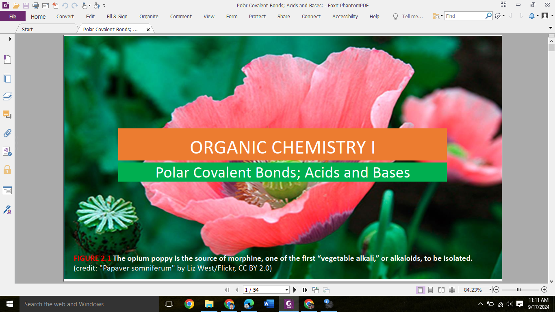The width and height of the screenshot is (555, 312).
Task: Switch to the Start document tab
Action: 28,29
